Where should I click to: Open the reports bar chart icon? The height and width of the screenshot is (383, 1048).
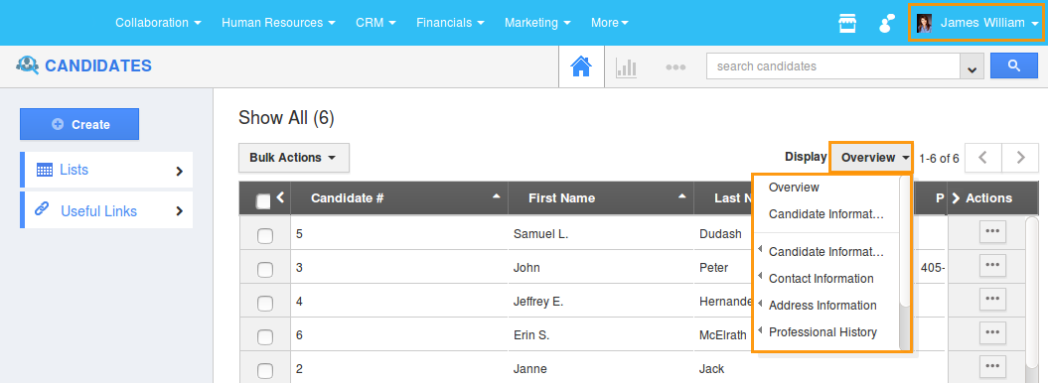[626, 66]
